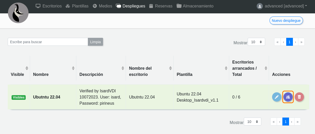The width and height of the screenshot is (315, 134).
Task: Go to last page in top pagination
Action: (x=301, y=42)
